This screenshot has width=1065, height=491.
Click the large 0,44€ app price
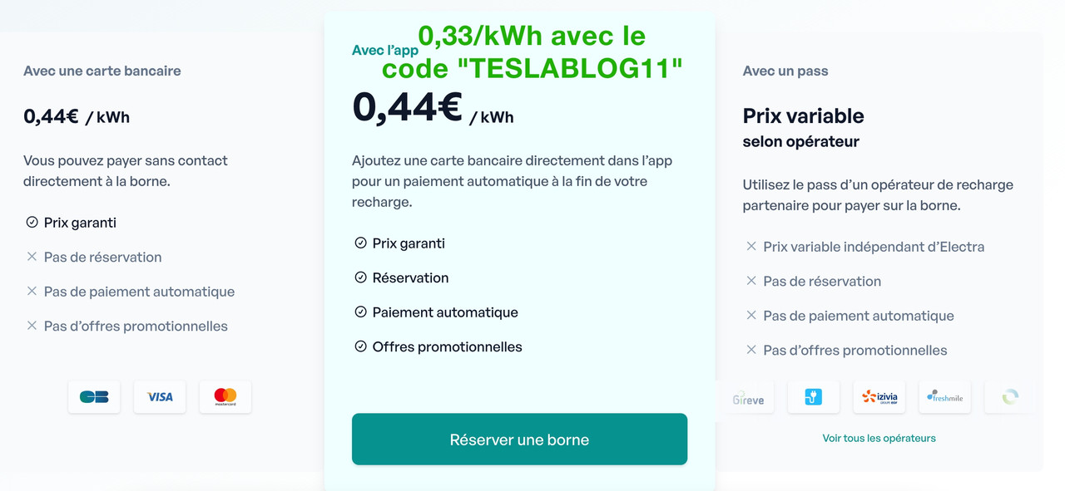(408, 108)
